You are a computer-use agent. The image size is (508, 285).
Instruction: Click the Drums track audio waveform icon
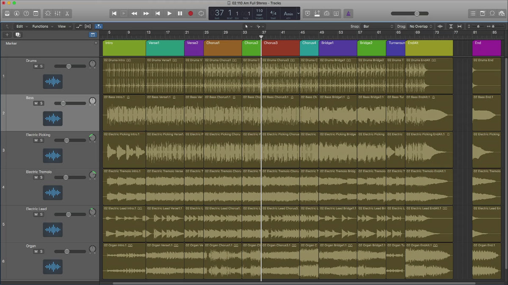click(x=52, y=81)
